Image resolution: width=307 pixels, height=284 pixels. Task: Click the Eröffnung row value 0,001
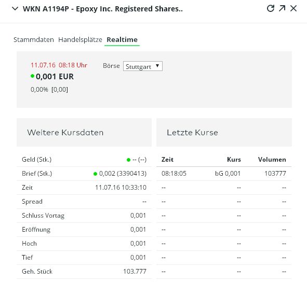click(x=138, y=230)
